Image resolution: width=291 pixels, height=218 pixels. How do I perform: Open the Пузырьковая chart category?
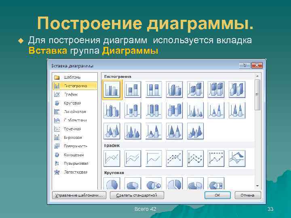(x=75, y=163)
